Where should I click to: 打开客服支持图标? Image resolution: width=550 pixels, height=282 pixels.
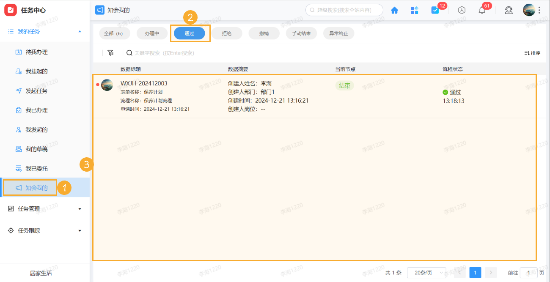coord(509,10)
